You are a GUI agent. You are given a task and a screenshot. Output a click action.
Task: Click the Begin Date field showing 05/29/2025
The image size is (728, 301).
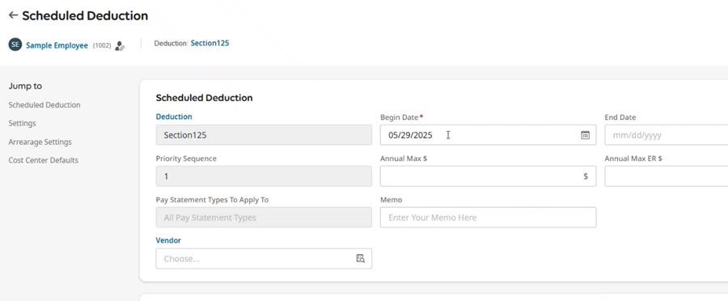click(x=488, y=135)
